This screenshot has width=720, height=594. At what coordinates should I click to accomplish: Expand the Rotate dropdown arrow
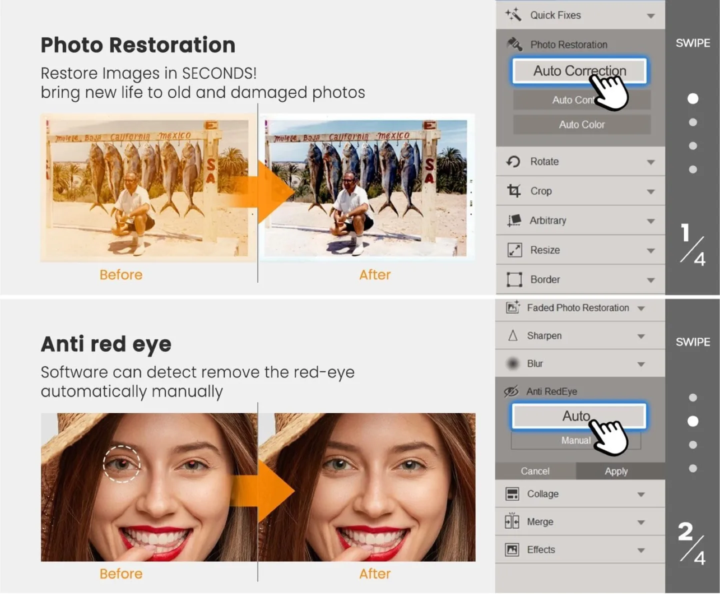[650, 161]
